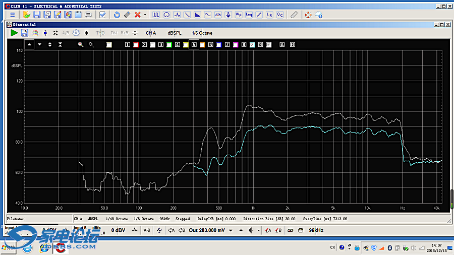Viewport: 454px width, 255px height.
Task: Click the 96kHz sampling rate field
Action: [x=316, y=230]
